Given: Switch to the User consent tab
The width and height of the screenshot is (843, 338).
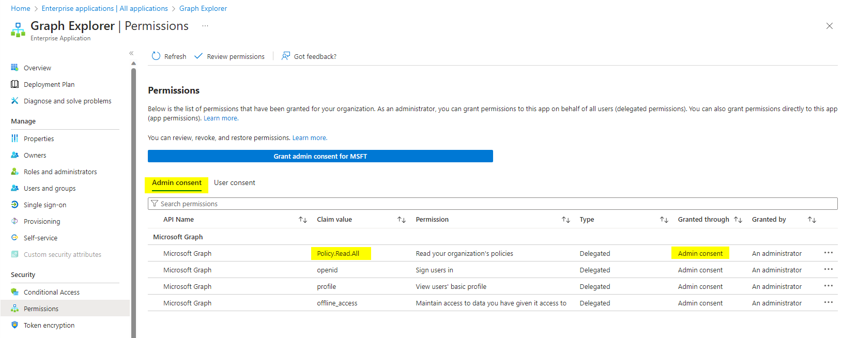Looking at the screenshot, I should (235, 183).
